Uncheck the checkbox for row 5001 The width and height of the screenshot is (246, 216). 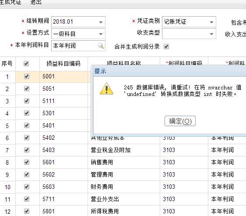coord(27,77)
